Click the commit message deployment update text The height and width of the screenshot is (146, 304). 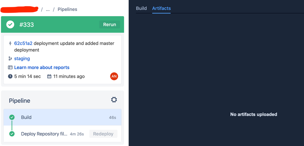(64, 47)
